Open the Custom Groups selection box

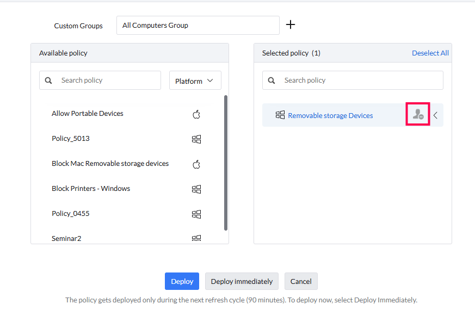[198, 25]
